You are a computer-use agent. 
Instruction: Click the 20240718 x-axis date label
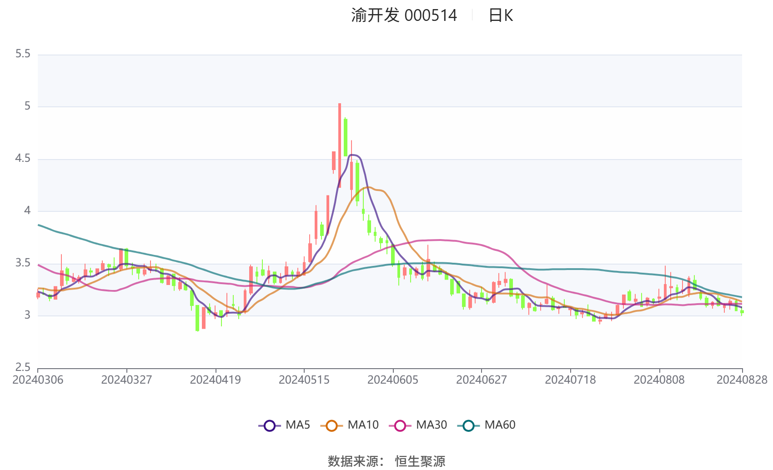click(x=570, y=380)
